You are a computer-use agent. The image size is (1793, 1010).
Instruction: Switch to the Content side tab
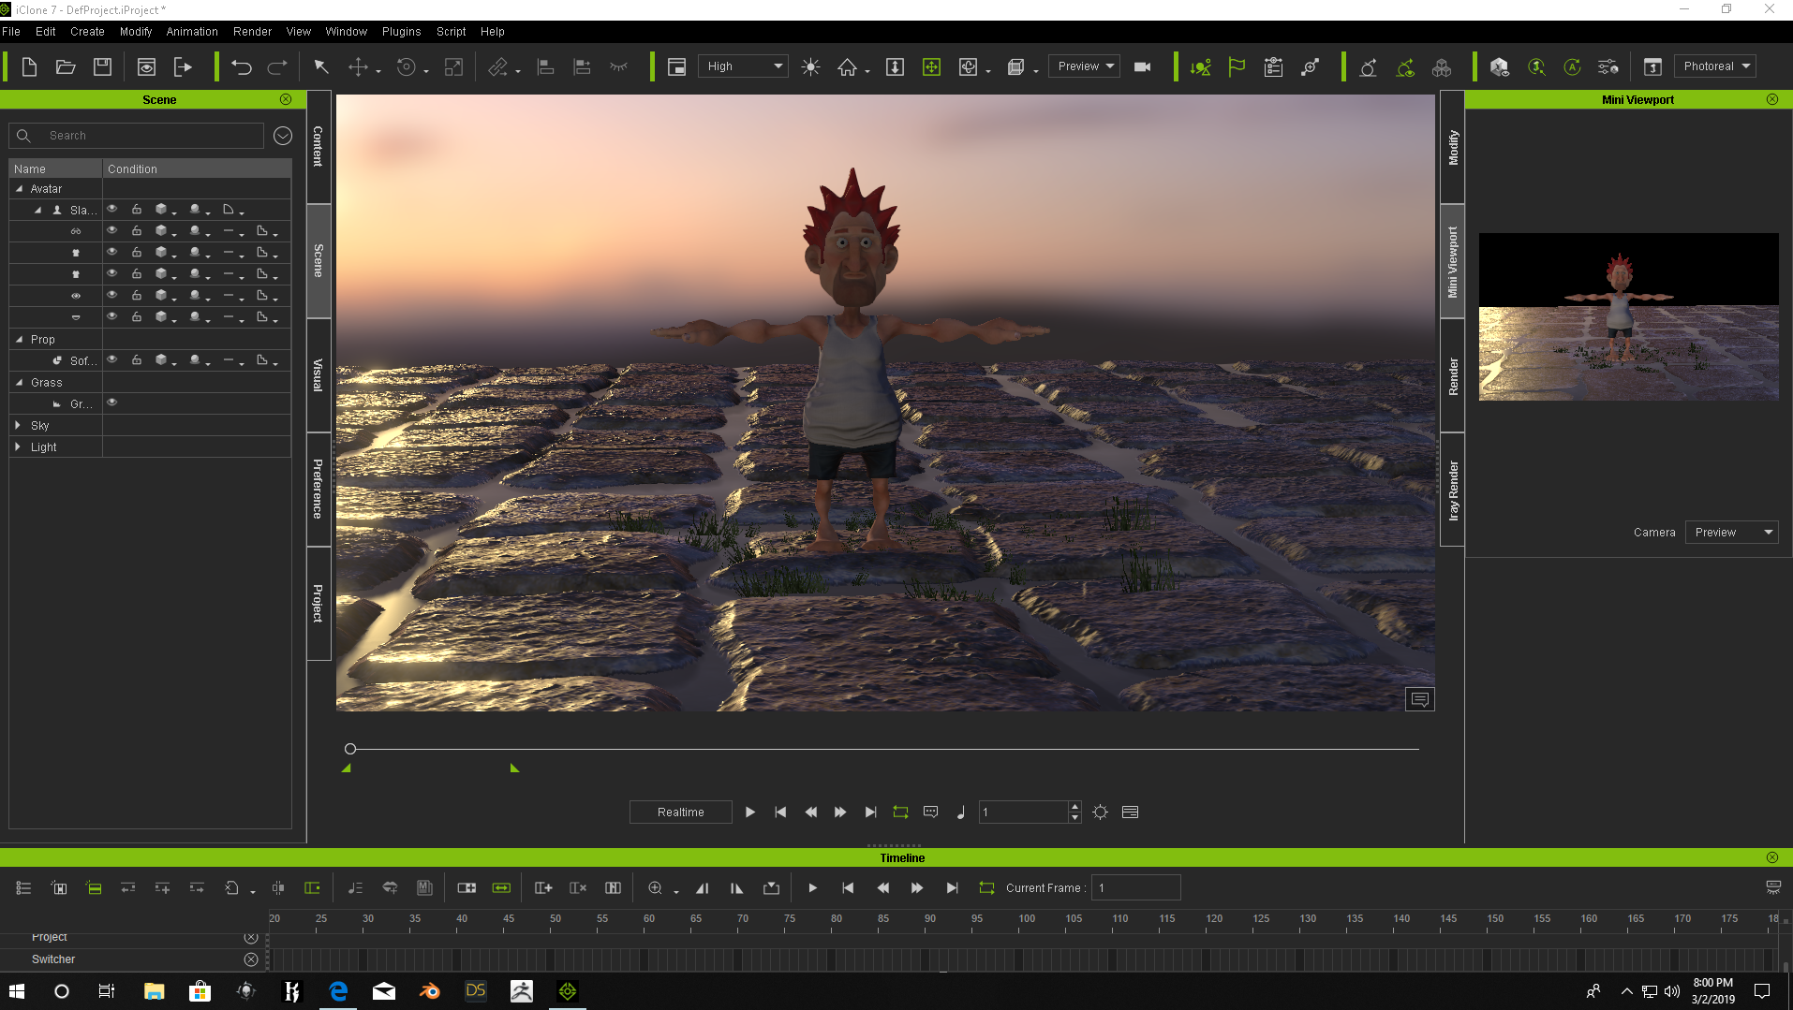(319, 147)
